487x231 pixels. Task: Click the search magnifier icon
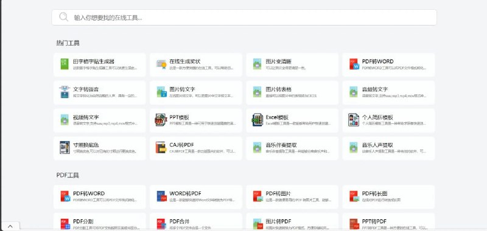pyautogui.click(x=64, y=17)
